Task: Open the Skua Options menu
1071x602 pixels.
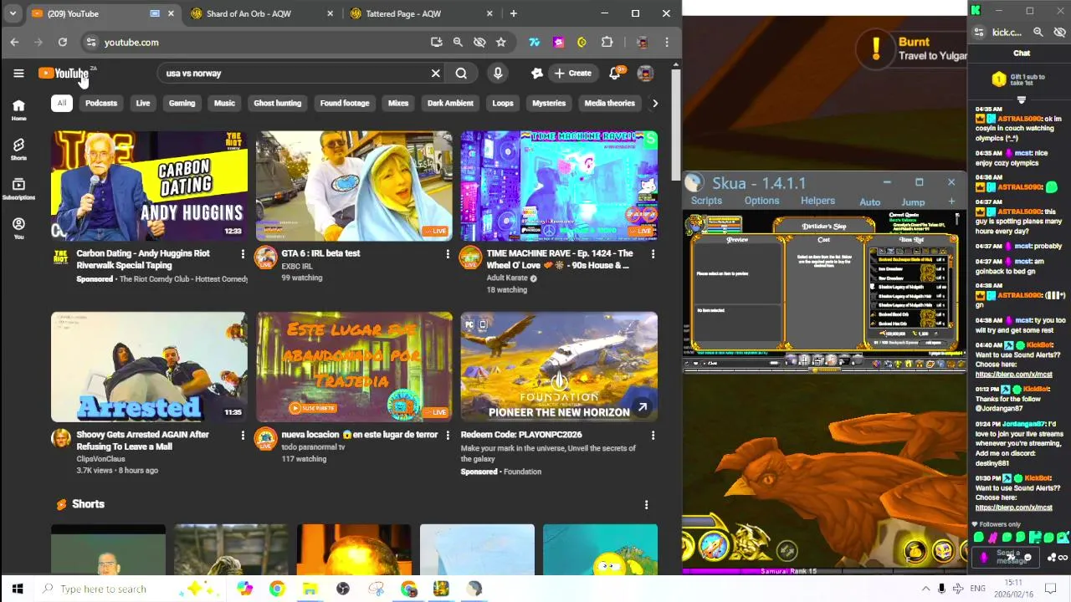Action: [x=761, y=201]
